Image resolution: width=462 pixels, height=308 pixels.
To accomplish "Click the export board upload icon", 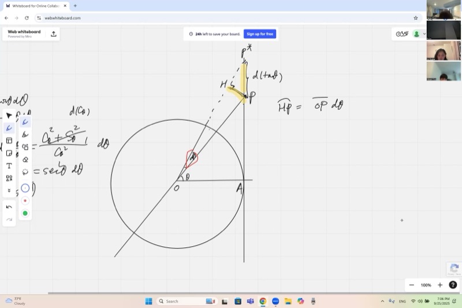I will click(x=54, y=34).
